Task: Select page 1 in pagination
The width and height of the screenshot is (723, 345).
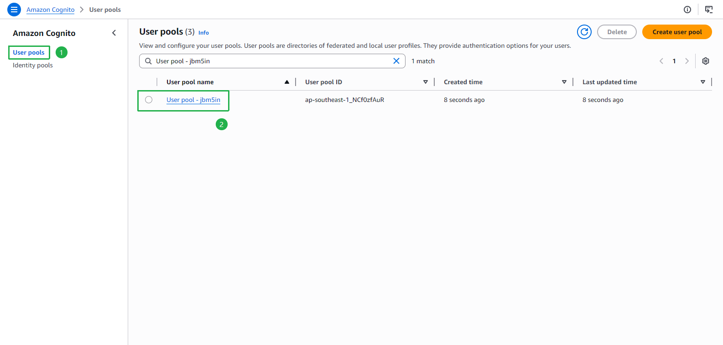Action: (x=674, y=61)
